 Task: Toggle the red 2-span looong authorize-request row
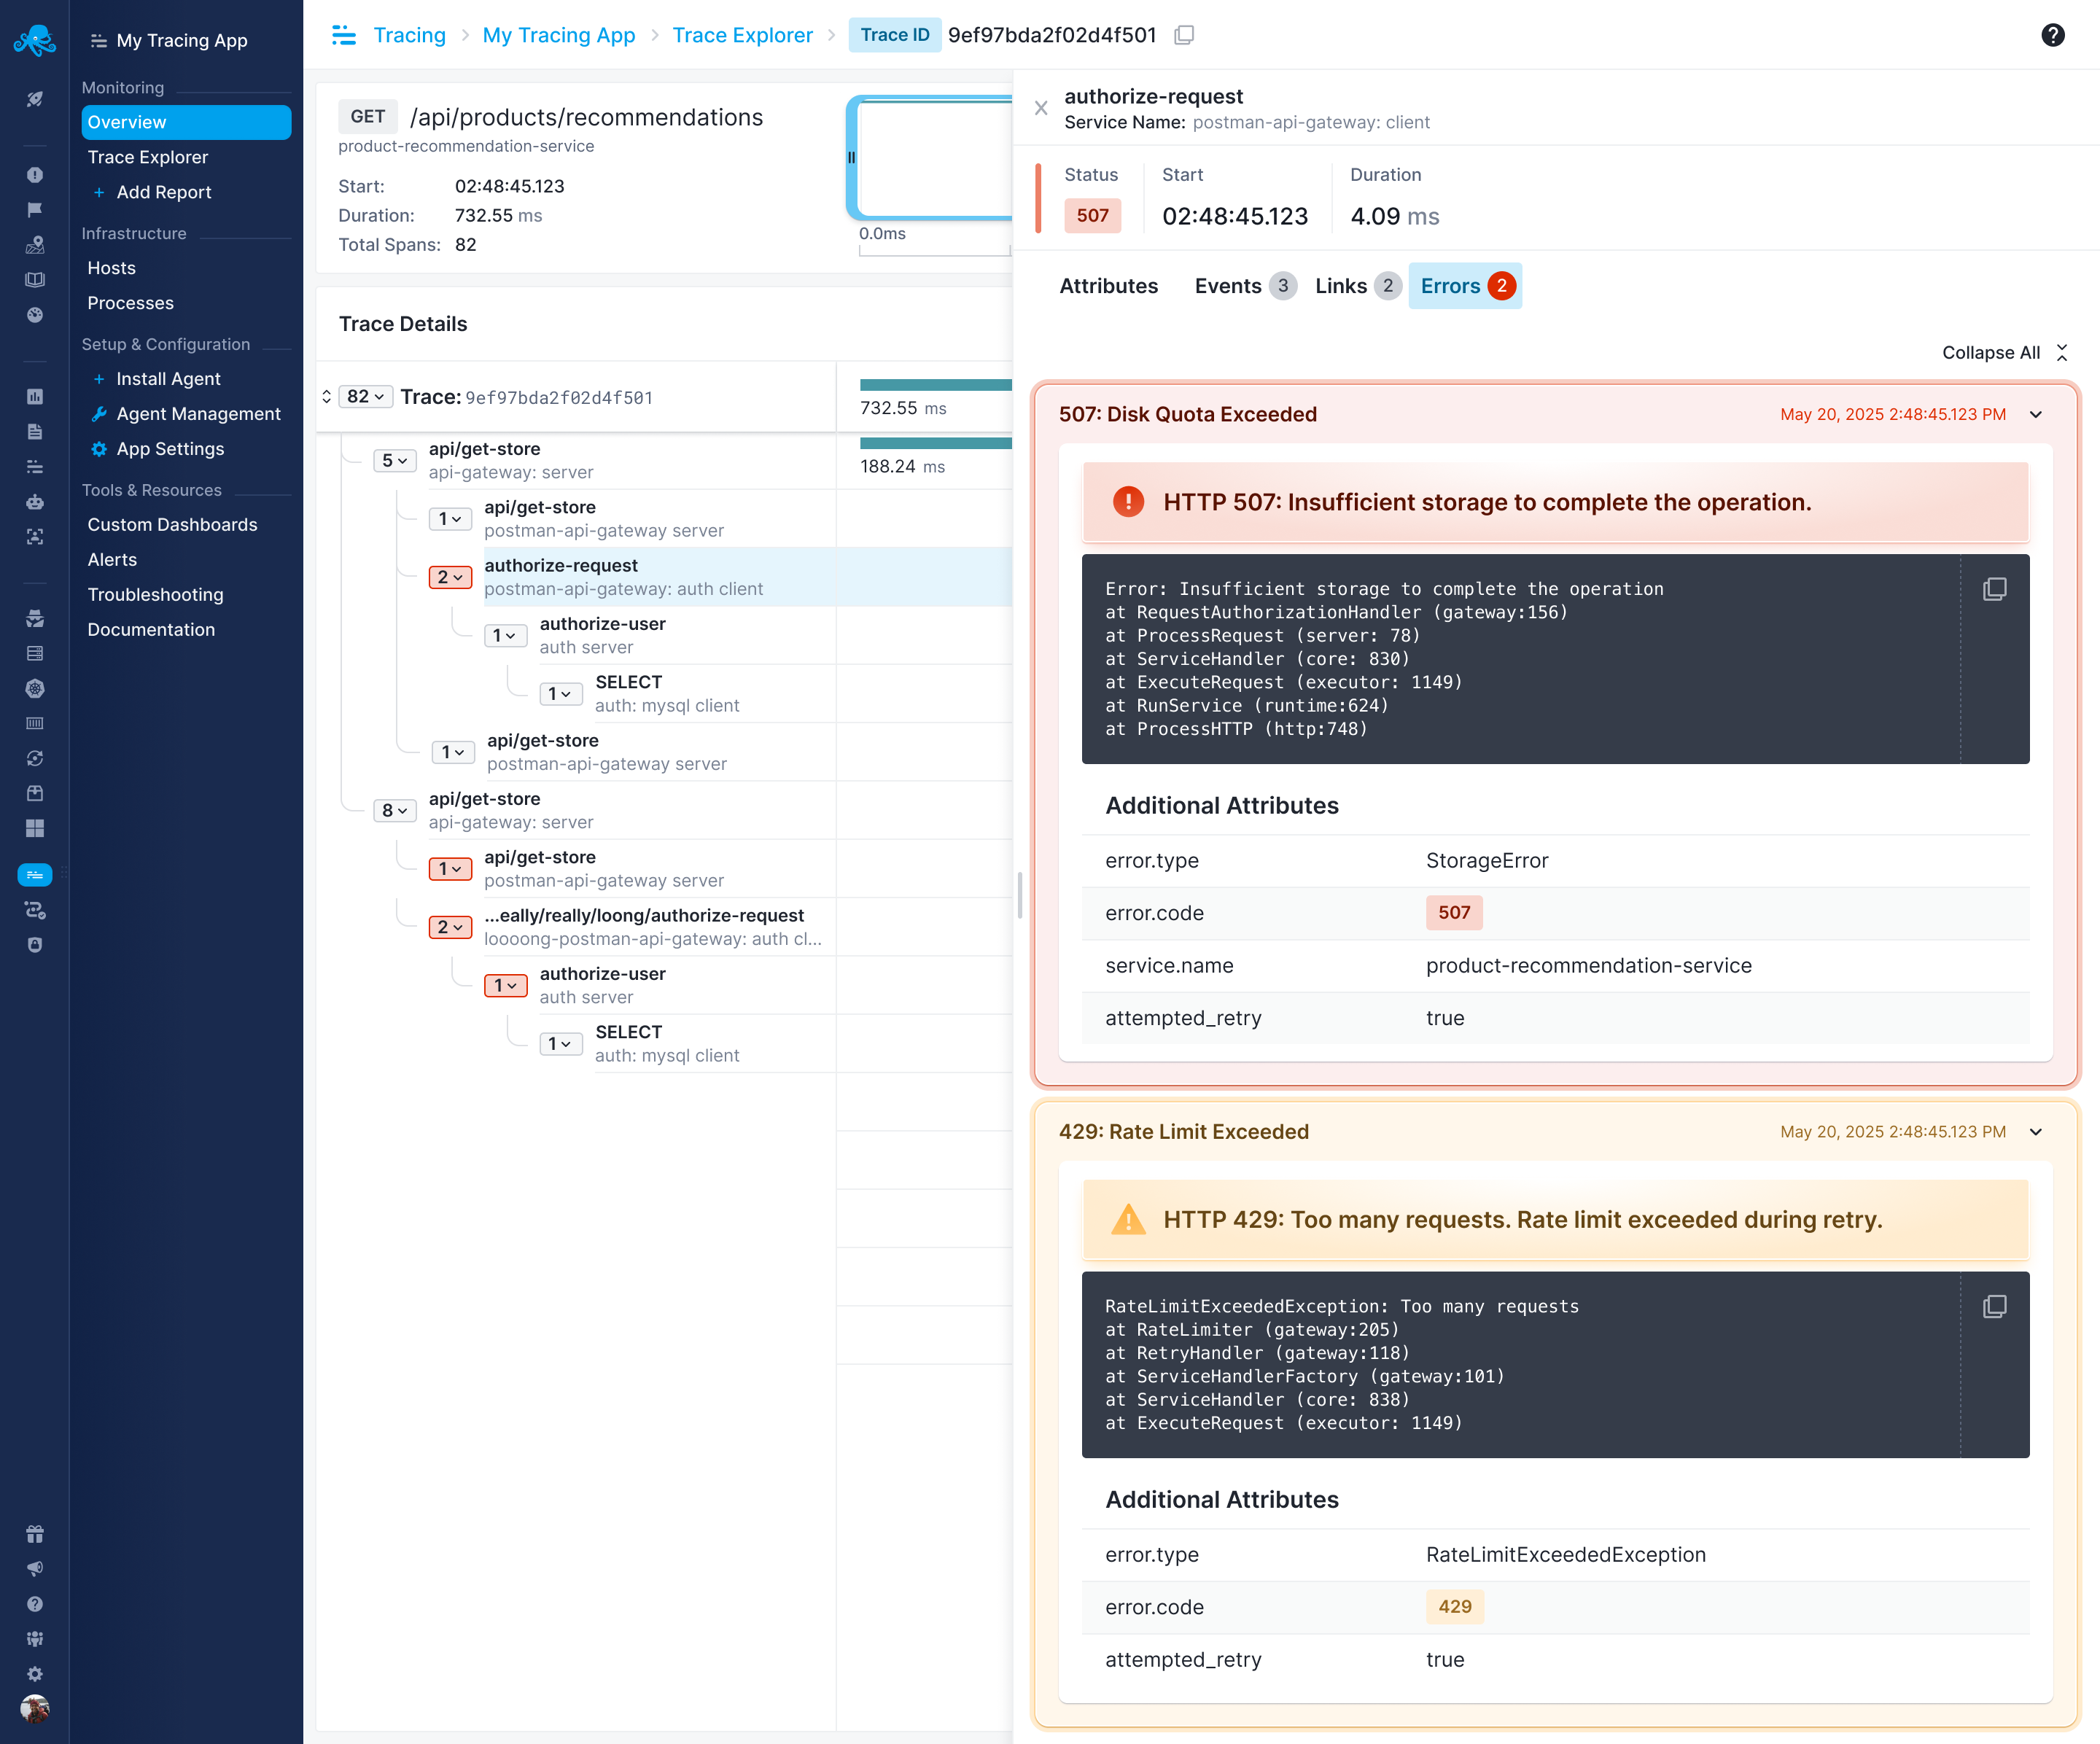tap(450, 927)
